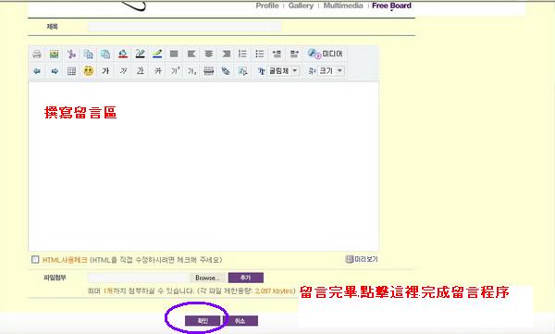Viewport: 555px width, 334px height.
Task: Insert bulleted list icon
Action: (260, 54)
